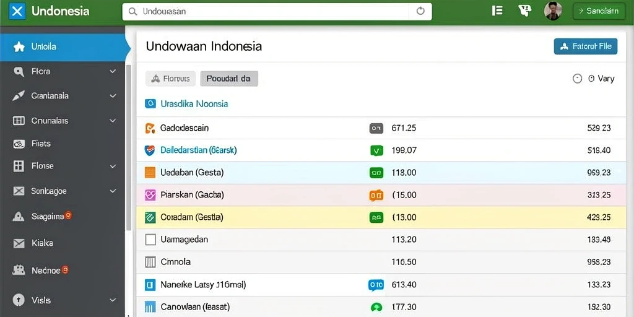Click the value 192.30
This screenshot has height=317, width=634.
pos(599,307)
